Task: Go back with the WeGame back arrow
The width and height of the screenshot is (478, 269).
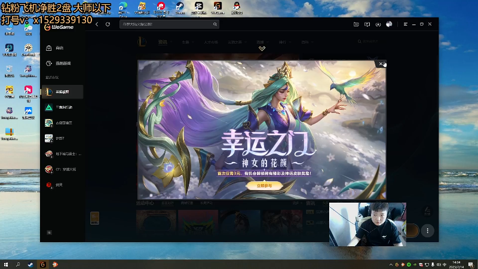Action: tap(97, 24)
